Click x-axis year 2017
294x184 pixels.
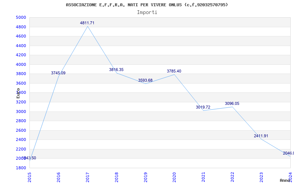[87, 177]
